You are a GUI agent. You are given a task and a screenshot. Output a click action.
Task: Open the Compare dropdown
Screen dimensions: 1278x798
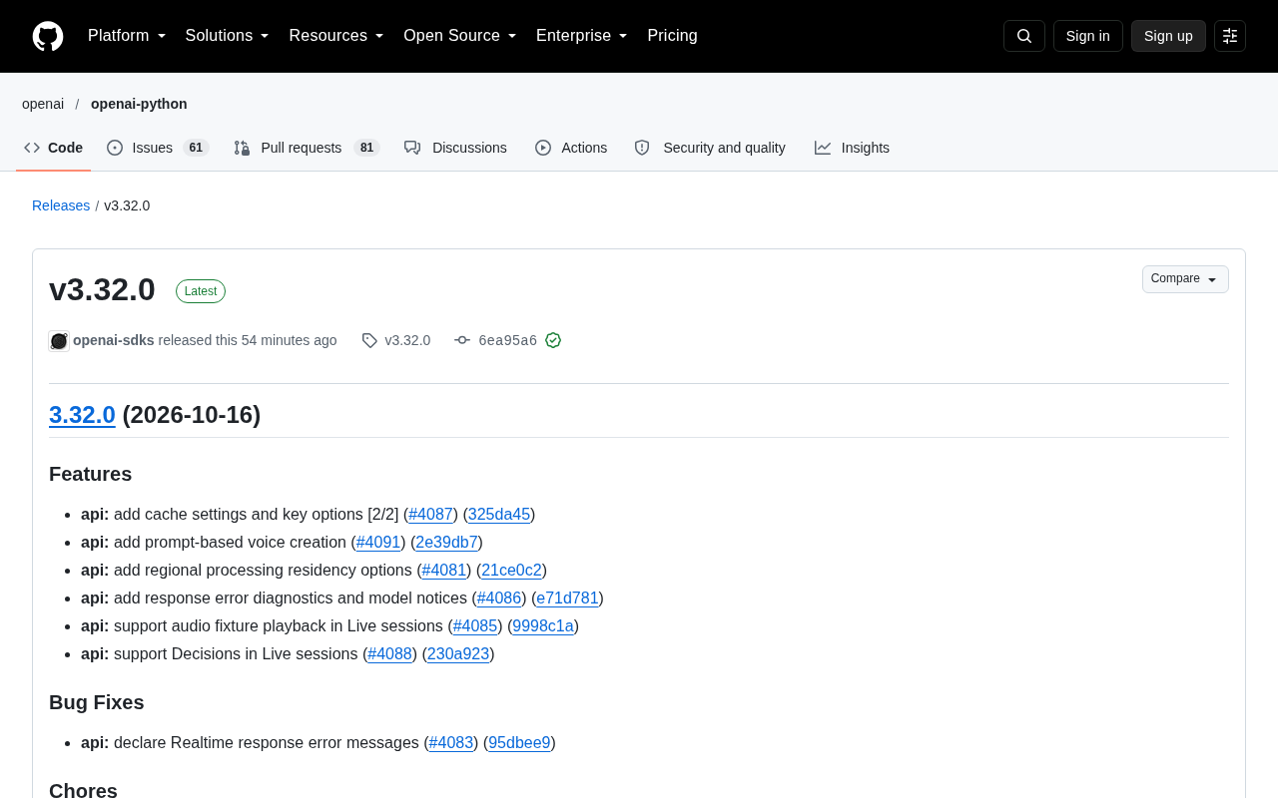(x=1185, y=279)
